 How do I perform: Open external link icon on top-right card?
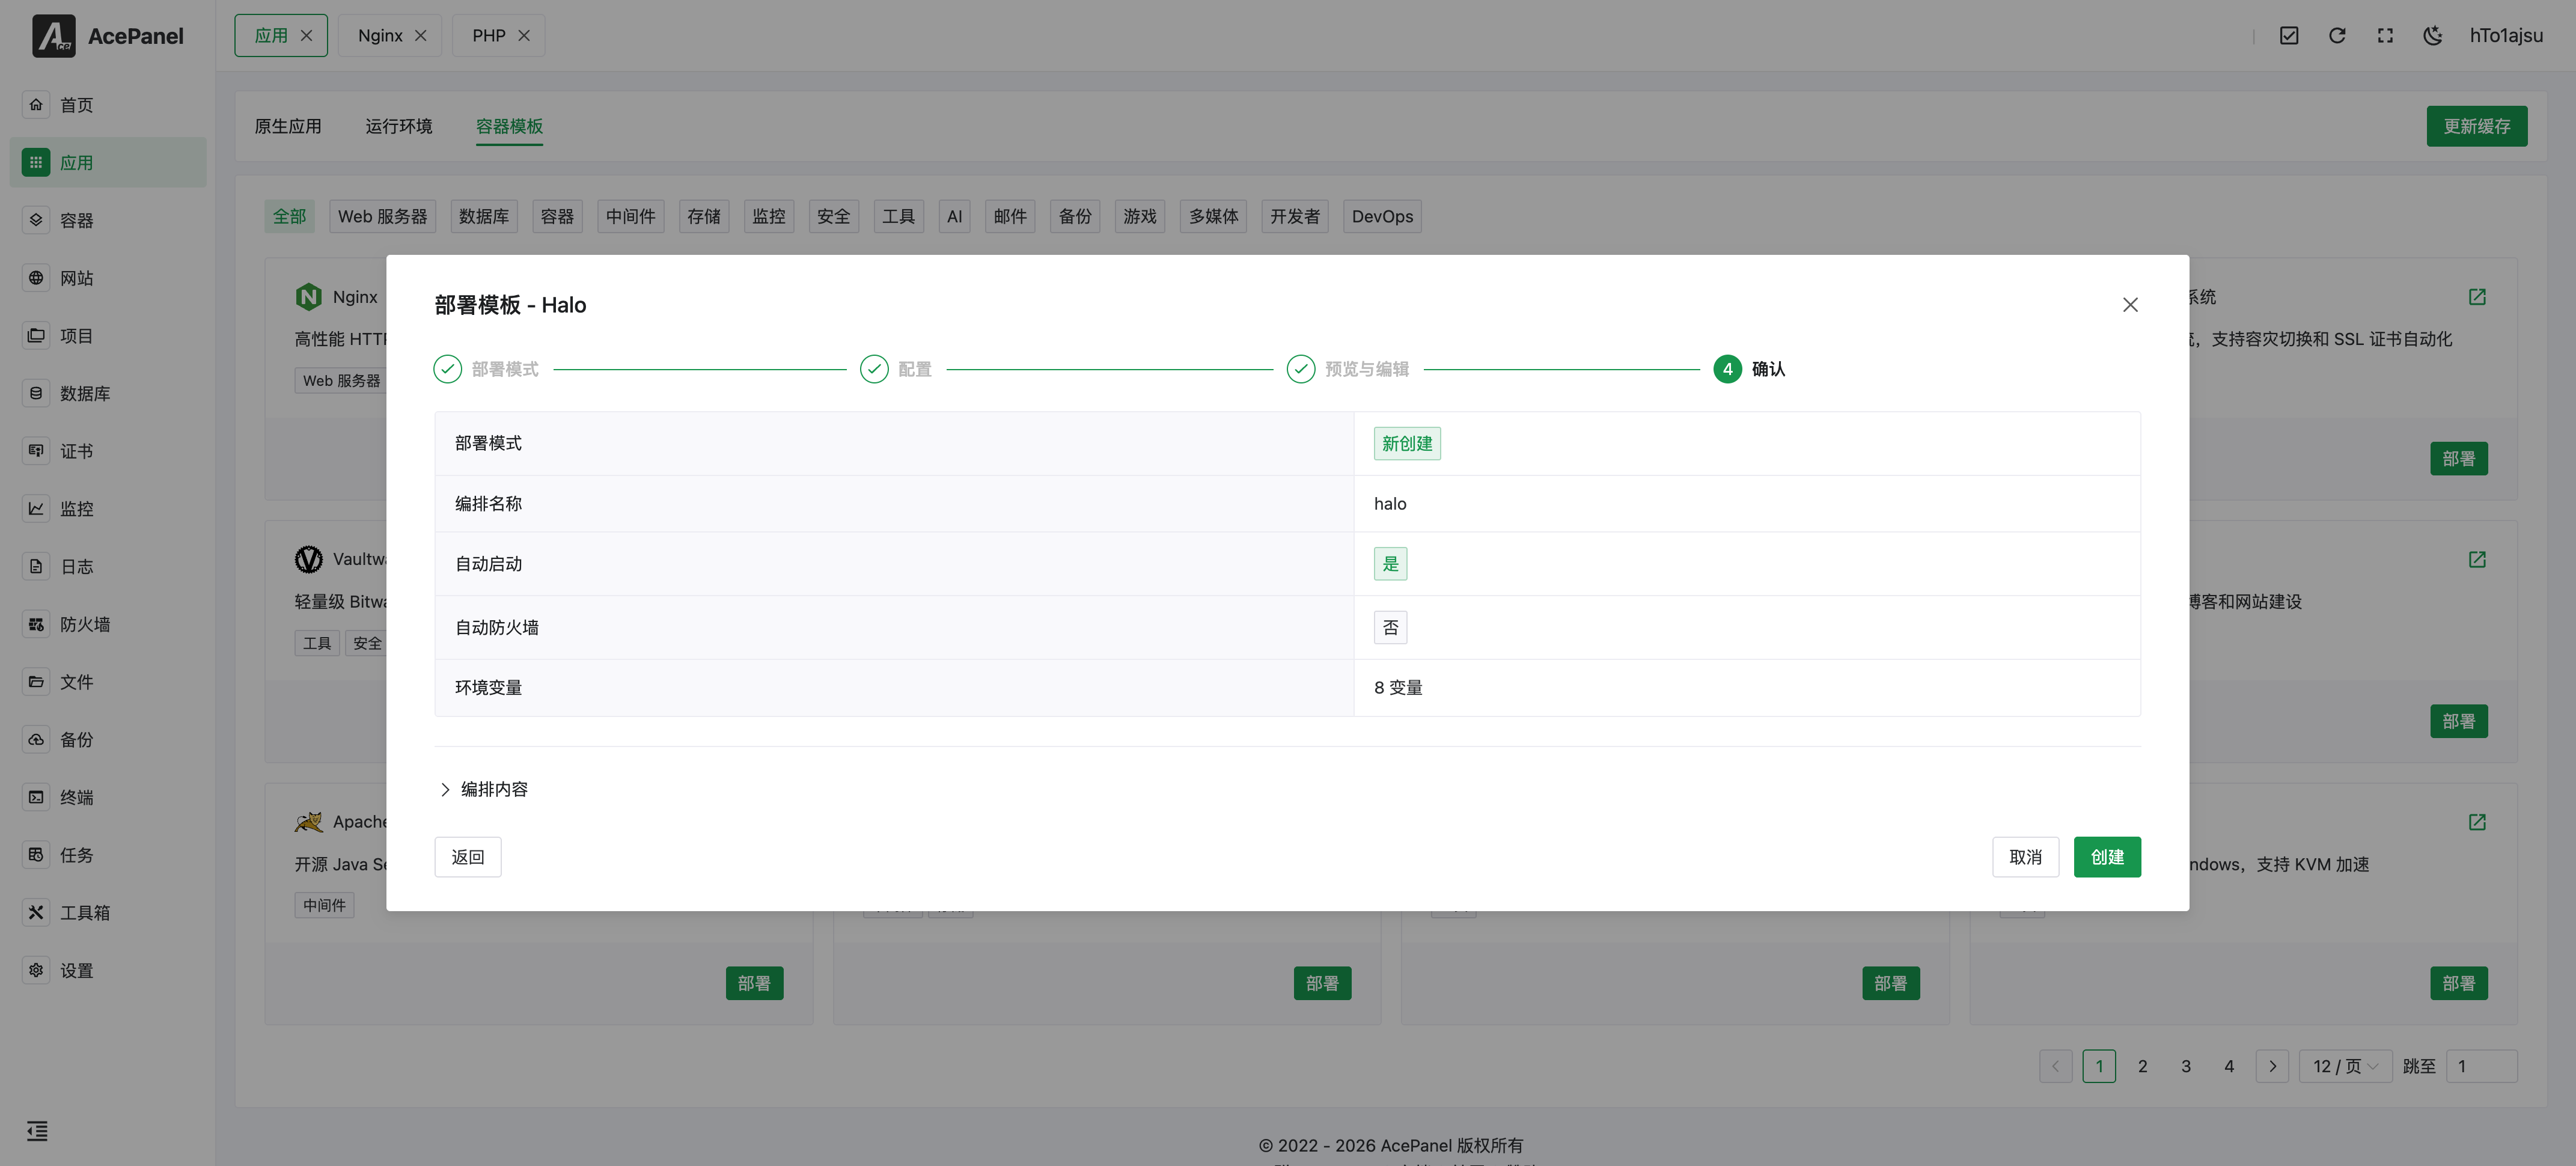tap(2477, 297)
